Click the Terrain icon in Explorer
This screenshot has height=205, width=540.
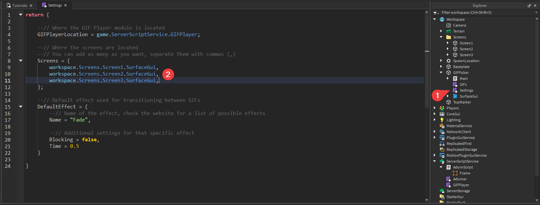449,31
